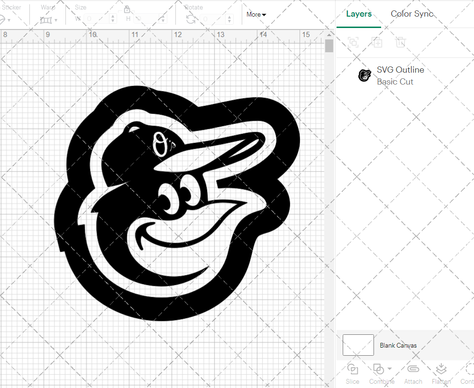Click the Attach paperclip icon

click(413, 369)
